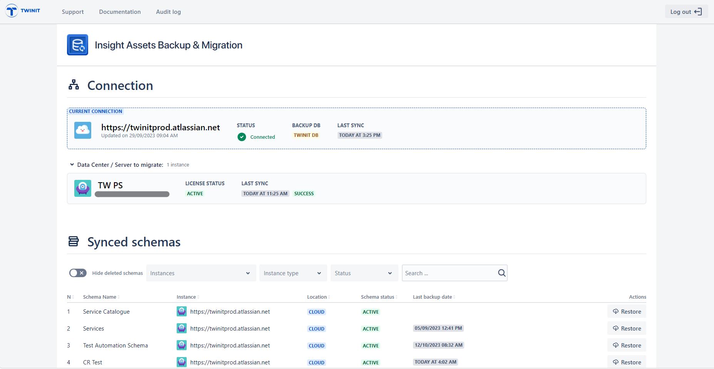Click the green Connected checkmark icon
This screenshot has height=369, width=714.
[242, 137]
